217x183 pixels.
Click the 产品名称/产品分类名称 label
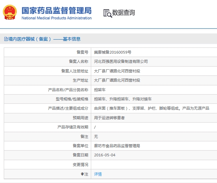pyautogui.click(x=68, y=90)
